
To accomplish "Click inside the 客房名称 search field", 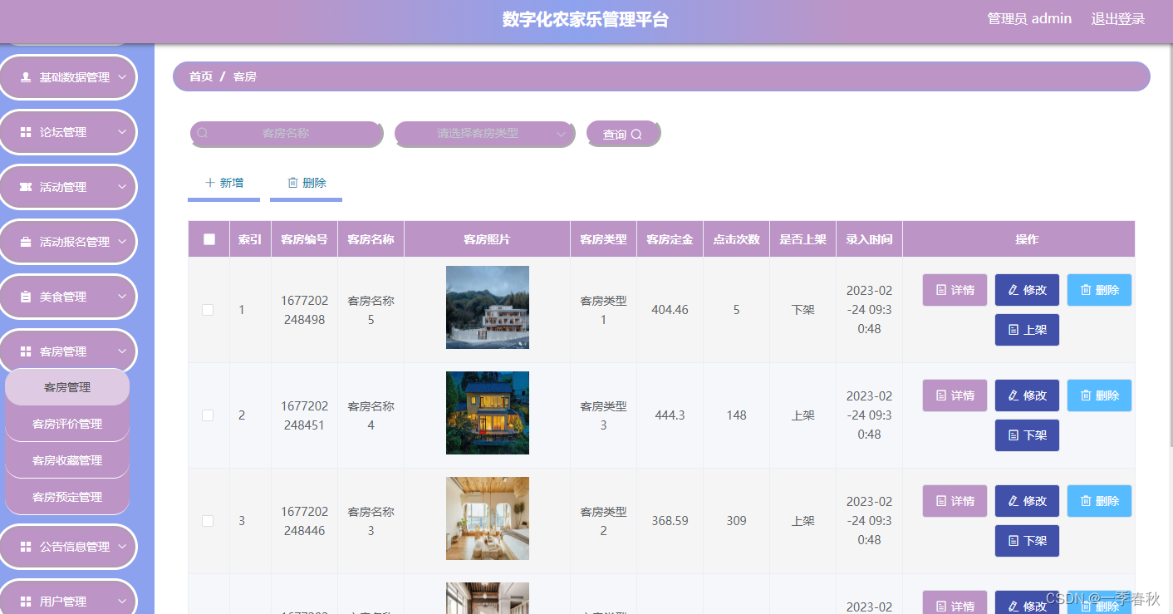I will point(286,133).
